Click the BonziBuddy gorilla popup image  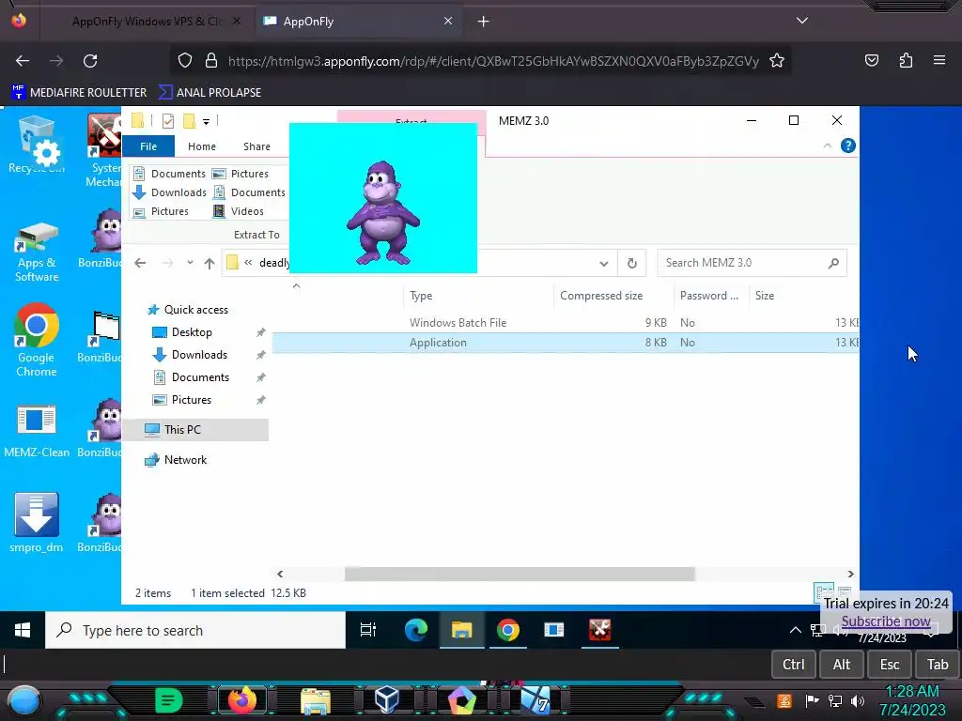click(x=383, y=197)
